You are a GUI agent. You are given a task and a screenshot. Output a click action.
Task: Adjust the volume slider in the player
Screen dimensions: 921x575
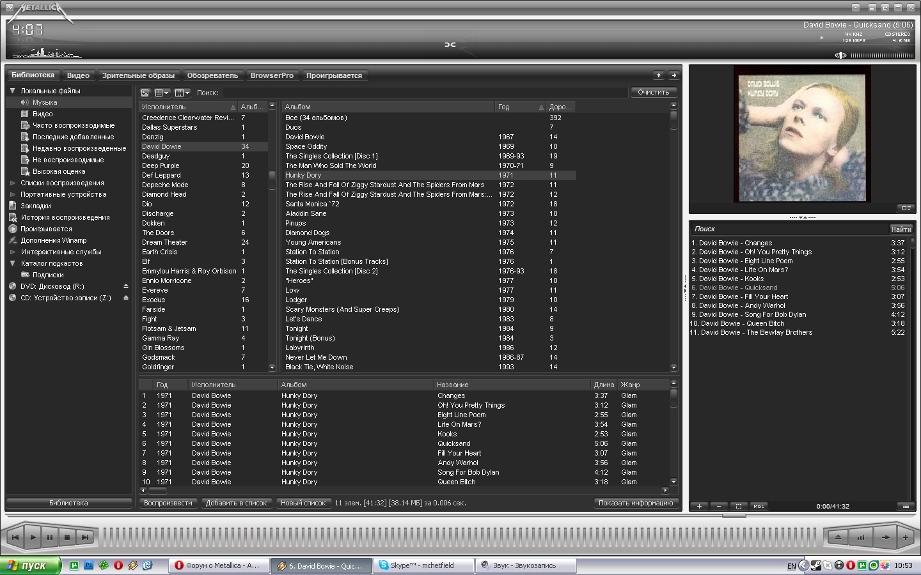coord(882,56)
